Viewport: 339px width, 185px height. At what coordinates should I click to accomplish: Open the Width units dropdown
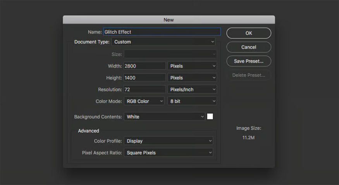[192, 66]
